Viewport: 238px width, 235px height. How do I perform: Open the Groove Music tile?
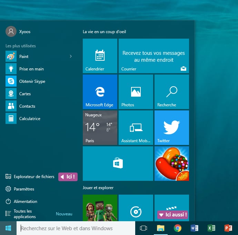click(x=136, y=208)
